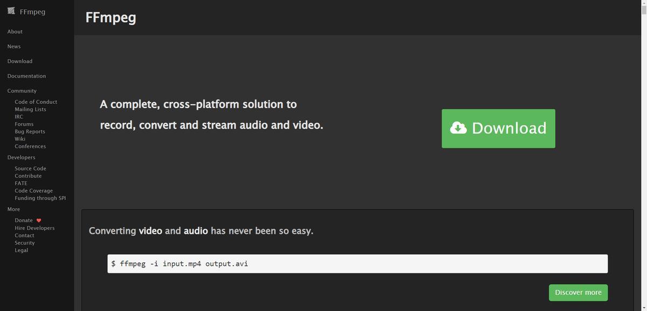647x311 pixels.
Task: Open the About page from sidebar
Action: (15, 32)
